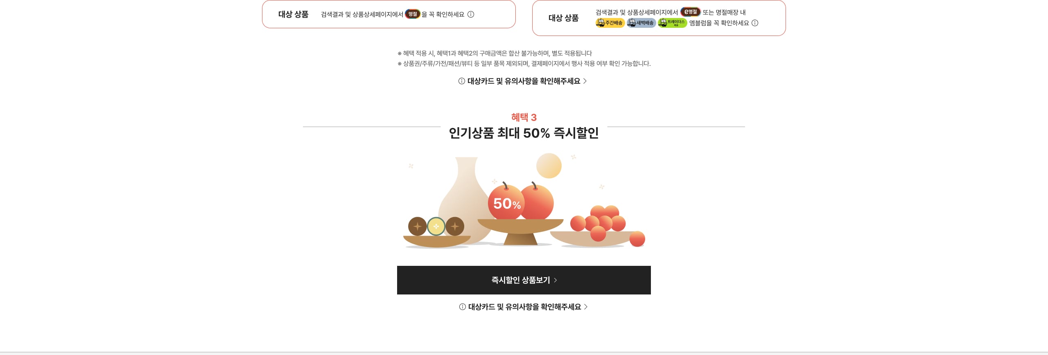Click the info circle before upper 대상카드 link
The image size is (1048, 355).
(462, 81)
